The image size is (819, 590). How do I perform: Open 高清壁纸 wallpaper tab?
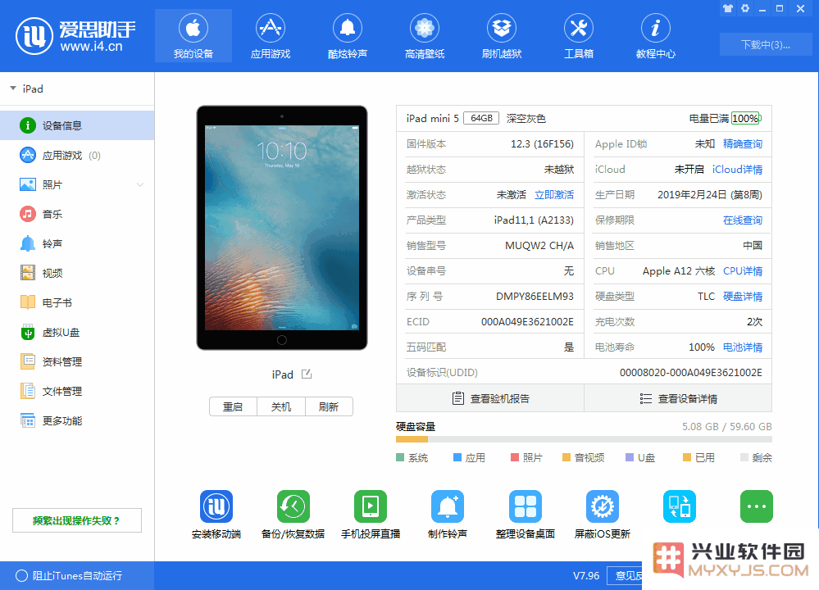425,35
